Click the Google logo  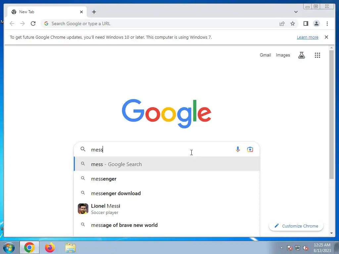(167, 113)
